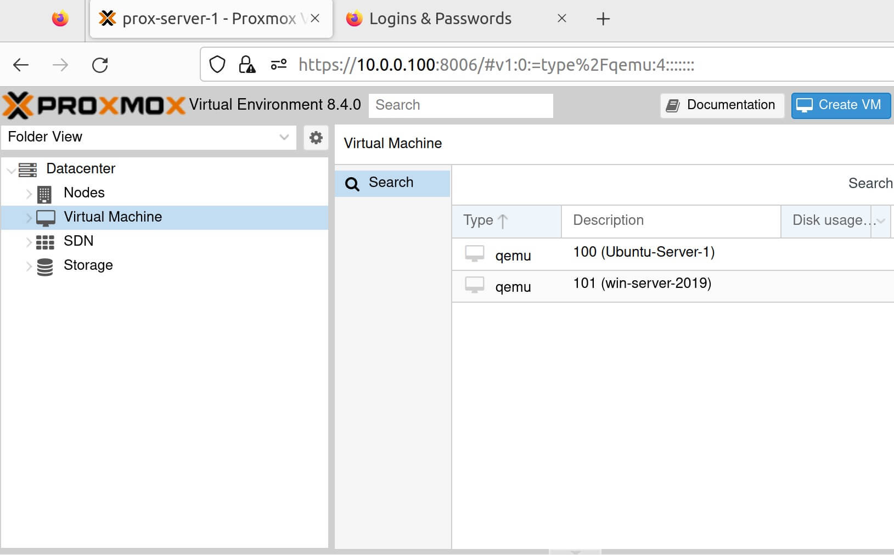This screenshot has width=894, height=555.
Task: Click the monitor icon for VM 101 row
Action: [x=475, y=285]
